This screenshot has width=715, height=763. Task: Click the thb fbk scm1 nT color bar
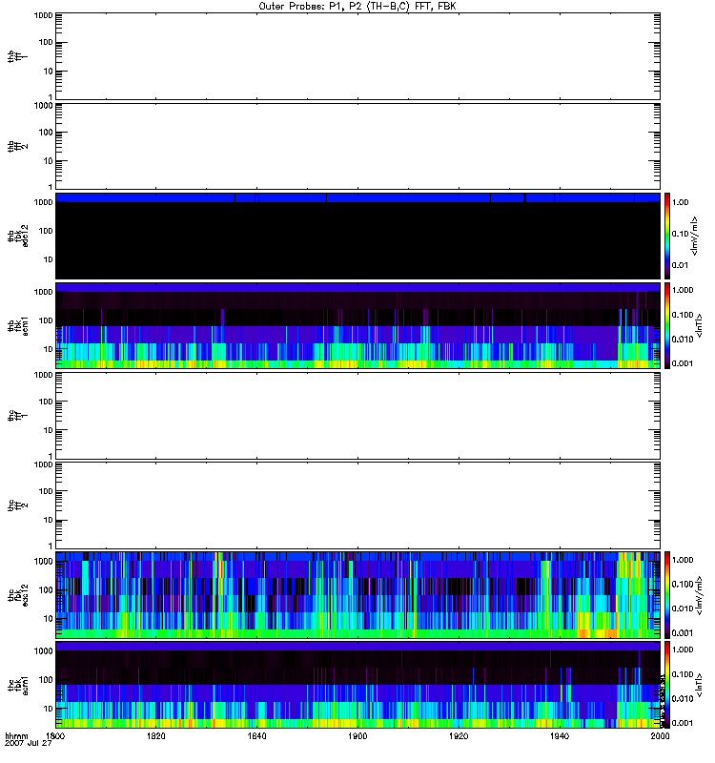(x=668, y=325)
